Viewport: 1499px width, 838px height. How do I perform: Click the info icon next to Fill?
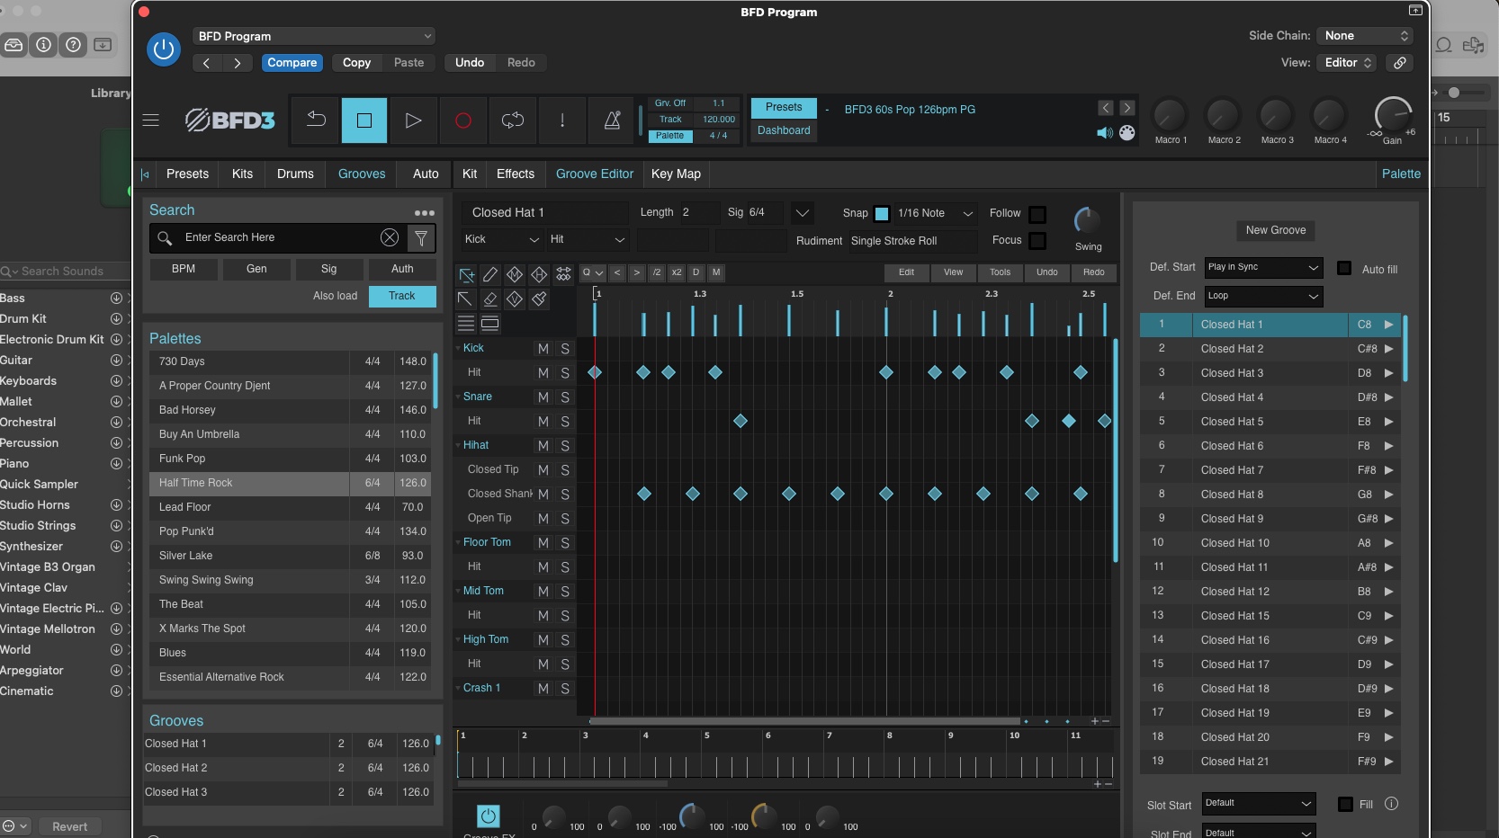(1392, 804)
